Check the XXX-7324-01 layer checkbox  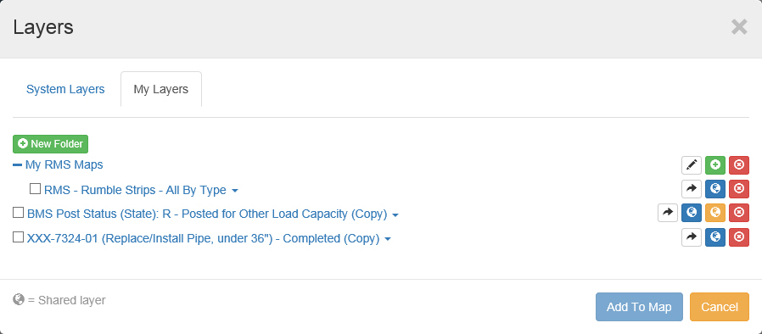(18, 237)
